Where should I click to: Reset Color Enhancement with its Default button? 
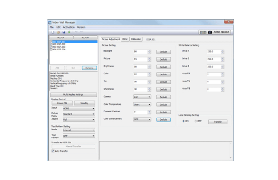163,120
